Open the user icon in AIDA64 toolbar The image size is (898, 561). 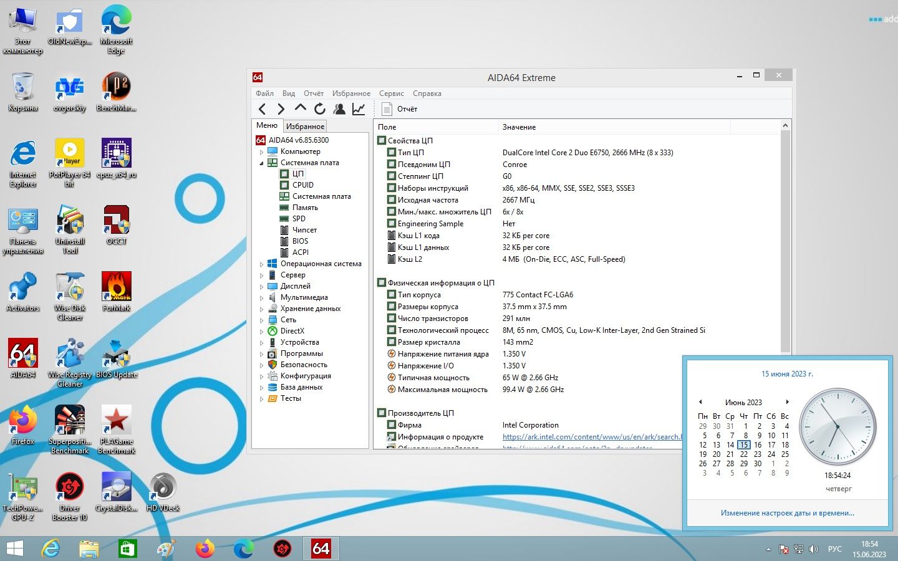[x=339, y=109]
